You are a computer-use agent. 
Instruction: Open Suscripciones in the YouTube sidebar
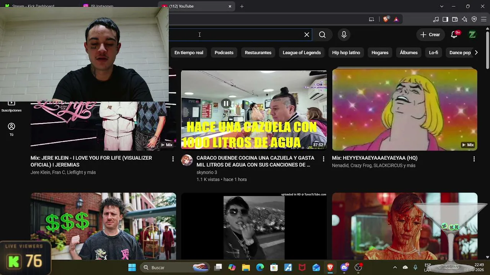pos(11,106)
